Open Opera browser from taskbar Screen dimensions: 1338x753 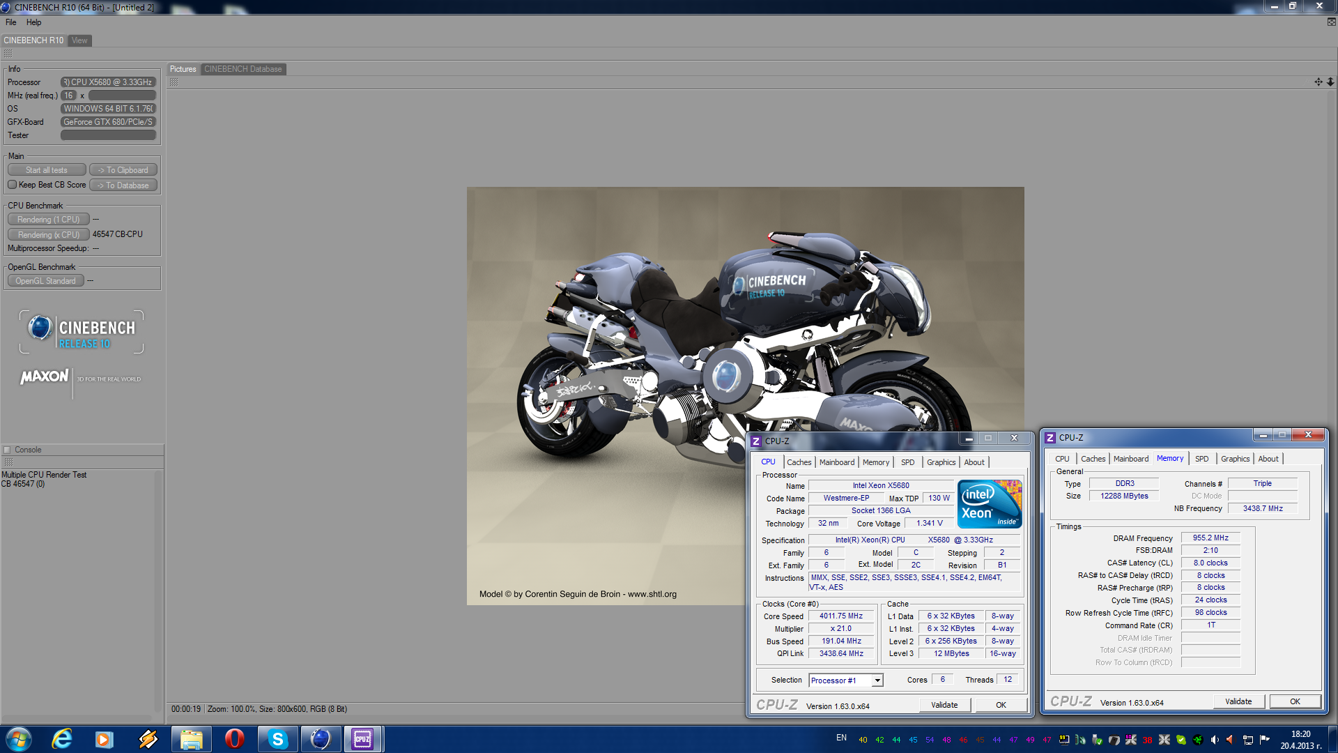click(235, 738)
